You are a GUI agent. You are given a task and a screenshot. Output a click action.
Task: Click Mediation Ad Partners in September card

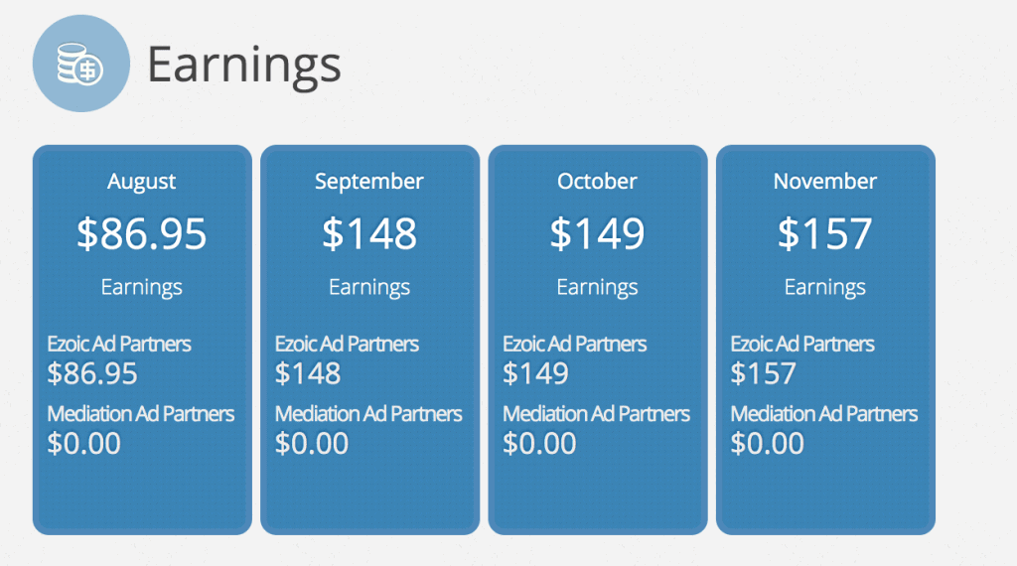(x=368, y=414)
